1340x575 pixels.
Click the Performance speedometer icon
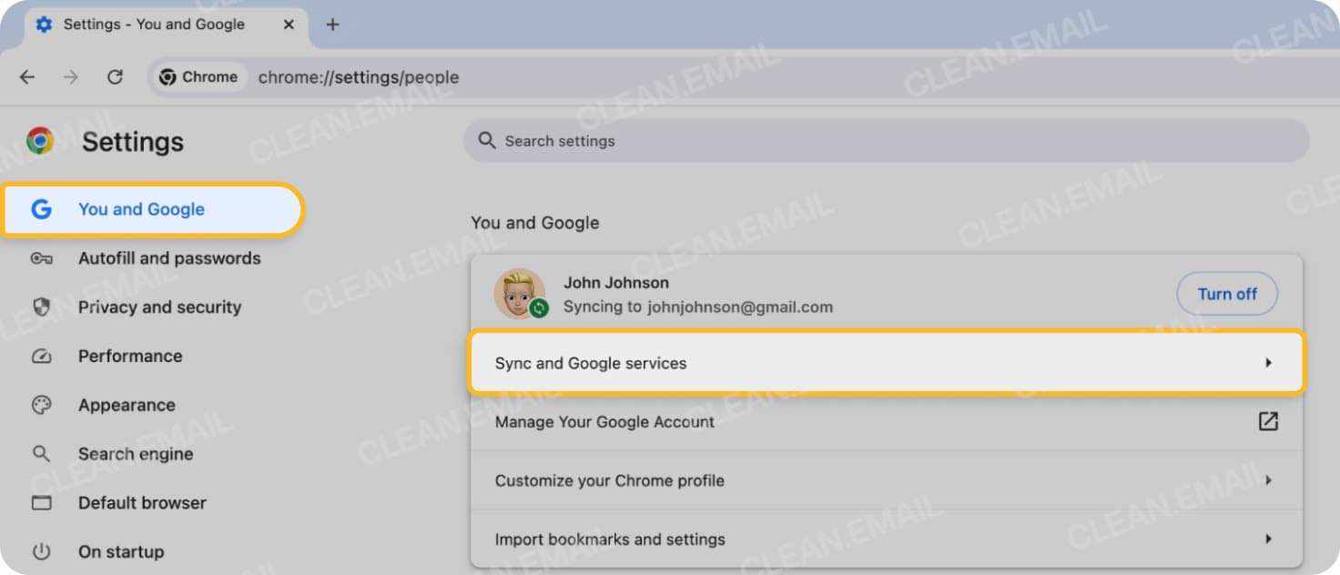click(42, 356)
